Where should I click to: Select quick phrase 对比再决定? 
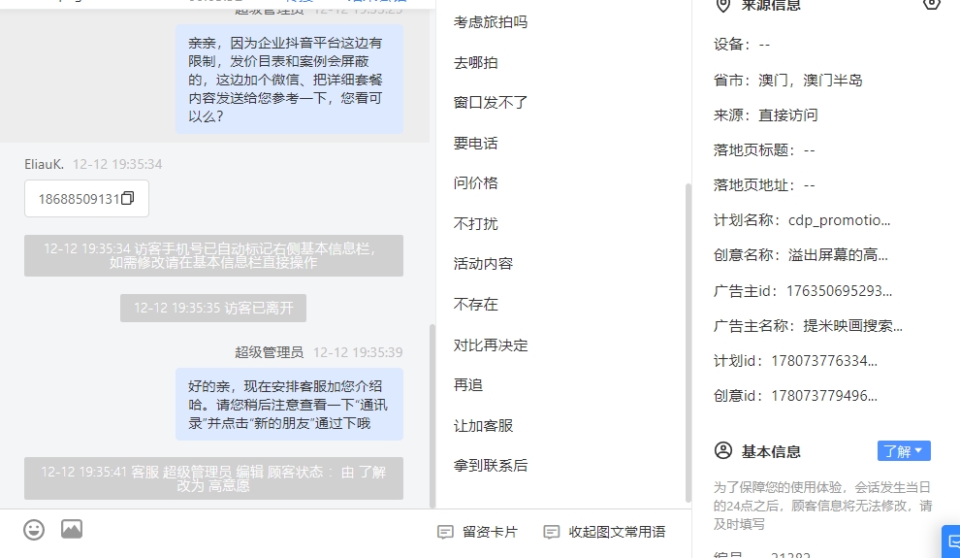click(x=491, y=345)
